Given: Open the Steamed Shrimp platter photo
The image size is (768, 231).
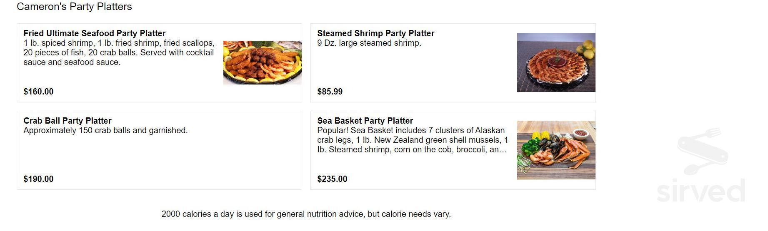Looking at the screenshot, I should (556, 62).
